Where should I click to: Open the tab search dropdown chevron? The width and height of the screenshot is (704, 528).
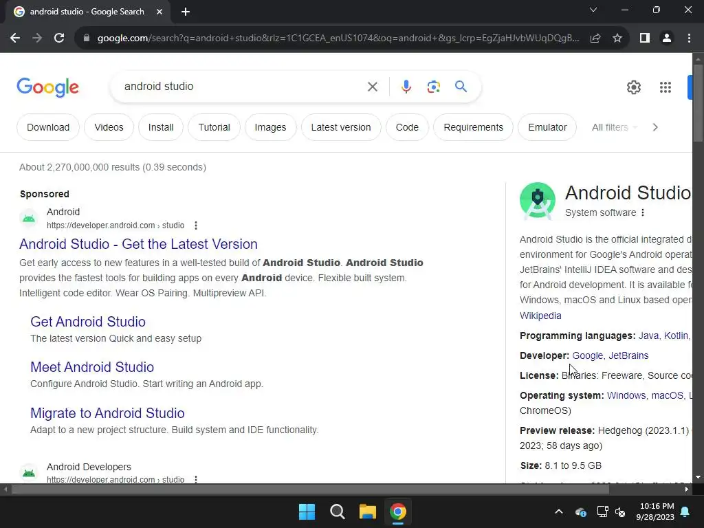(593, 10)
